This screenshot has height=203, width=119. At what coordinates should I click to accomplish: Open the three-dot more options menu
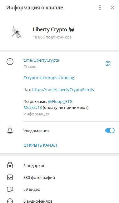coord(100,8)
